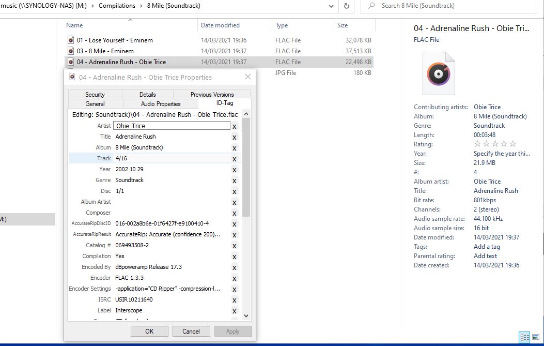Viewport: 544px width, 346px height.
Task: Open the address bar history dropdown
Action: pos(331,6)
